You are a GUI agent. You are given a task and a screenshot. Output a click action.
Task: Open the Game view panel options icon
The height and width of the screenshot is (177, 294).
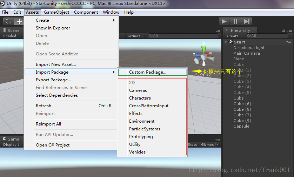218,140
